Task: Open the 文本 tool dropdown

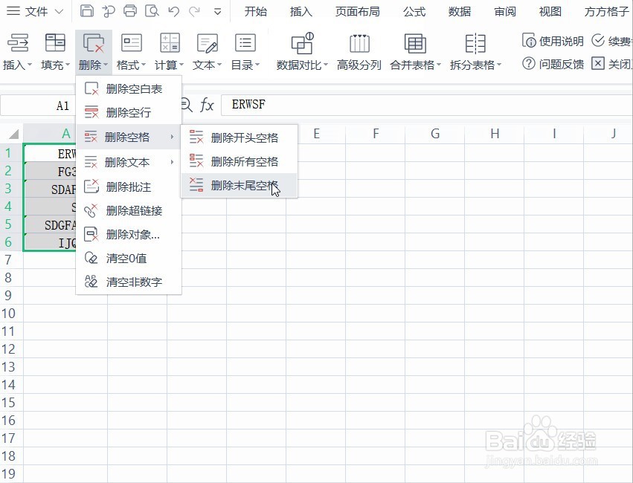Action: [207, 52]
